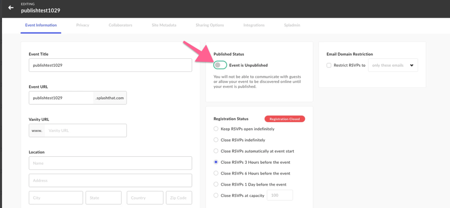Click the Published Status heading

pos(229,54)
